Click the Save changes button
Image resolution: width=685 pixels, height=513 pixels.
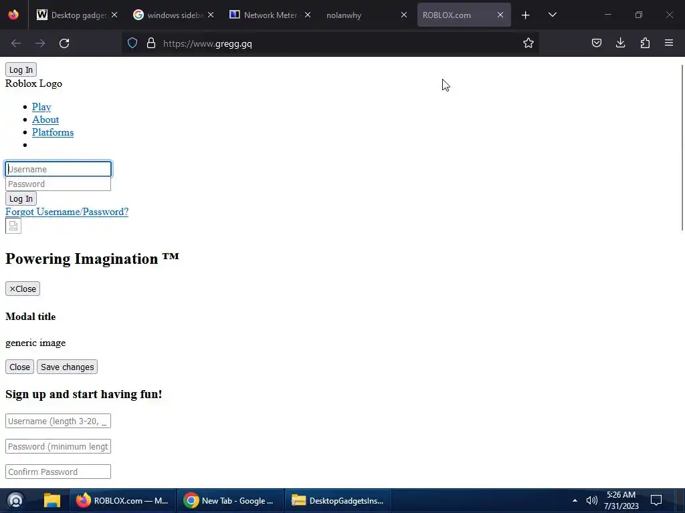(68, 367)
